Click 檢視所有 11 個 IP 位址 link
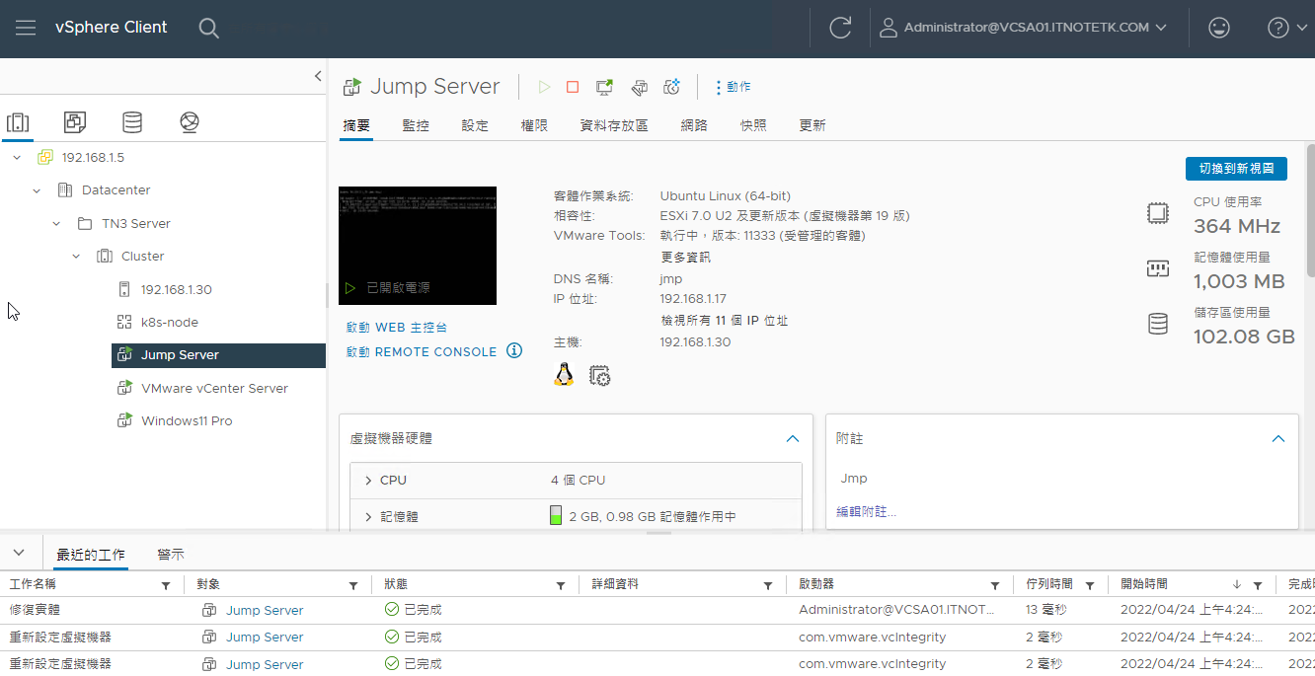1315x676 pixels. pos(724,321)
